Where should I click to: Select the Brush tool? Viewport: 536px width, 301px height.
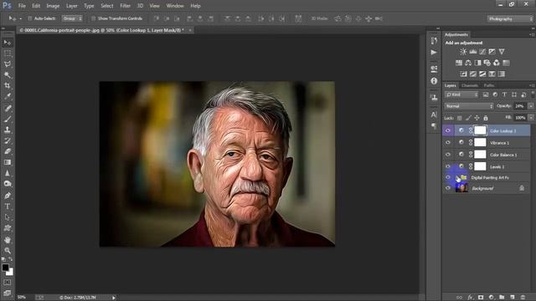pyautogui.click(x=8, y=119)
